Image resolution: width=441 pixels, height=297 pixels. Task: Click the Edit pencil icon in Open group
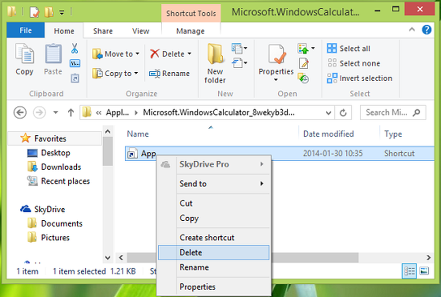pos(304,63)
